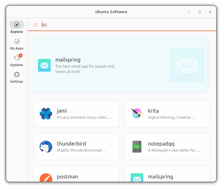Open the thunderbird app title
223x189 pixels.
pos(71,144)
